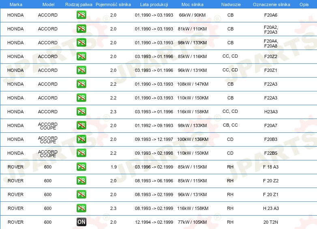The height and width of the screenshot is (229, 317).
Task: Select the engine code F22B5 cell
Action: (271, 153)
